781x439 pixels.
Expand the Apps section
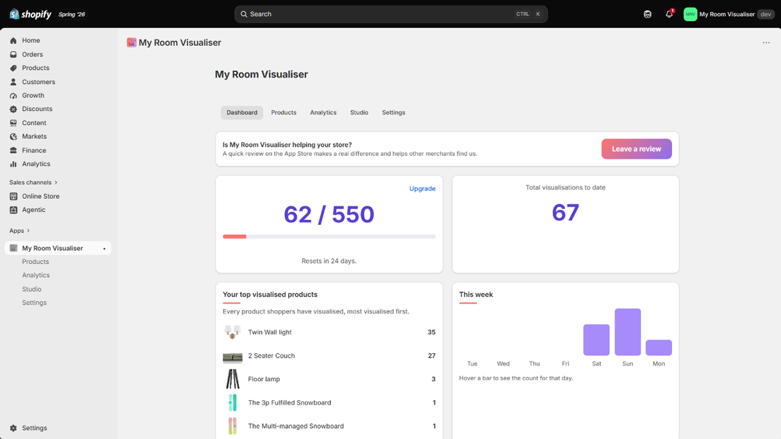click(20, 231)
